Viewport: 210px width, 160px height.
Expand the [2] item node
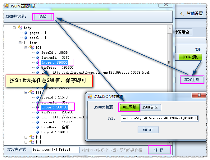click(26, 137)
